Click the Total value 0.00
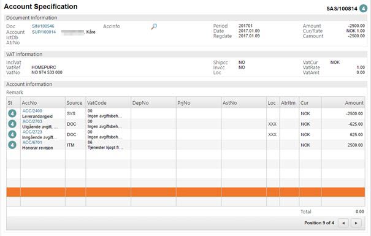Screen dimensions: 371x236 pyautogui.click(x=360, y=211)
